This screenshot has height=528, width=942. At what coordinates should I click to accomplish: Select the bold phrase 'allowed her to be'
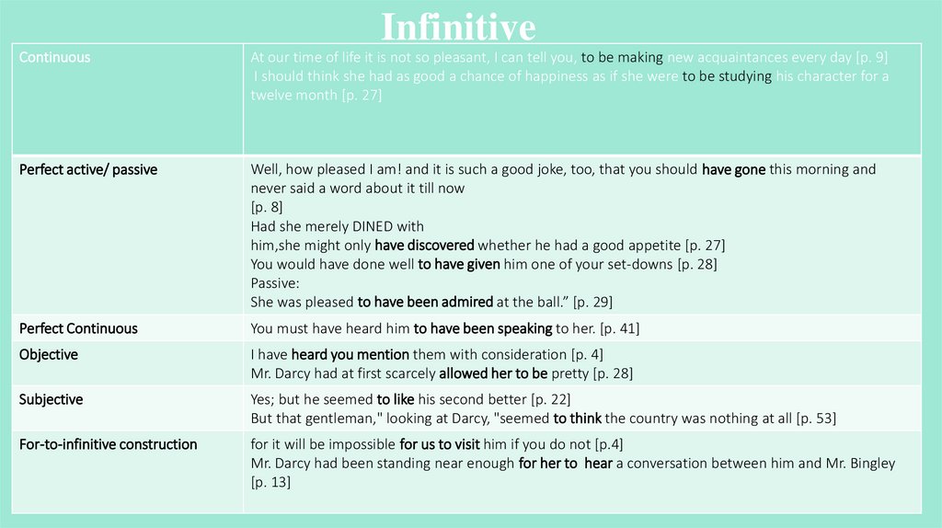point(493,373)
